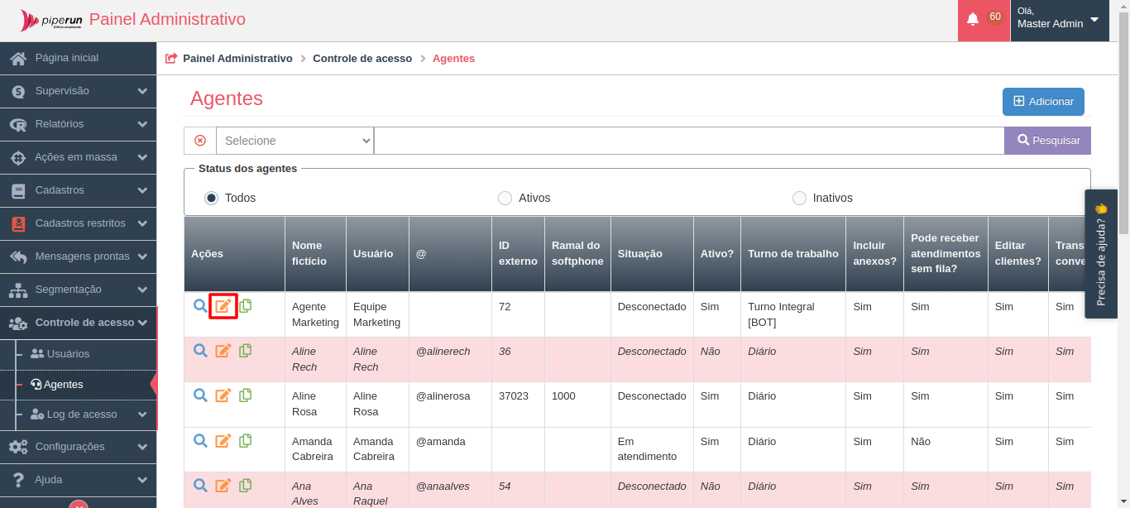Duplicate the Aline Rosa agent
1130x508 pixels.
click(x=245, y=395)
